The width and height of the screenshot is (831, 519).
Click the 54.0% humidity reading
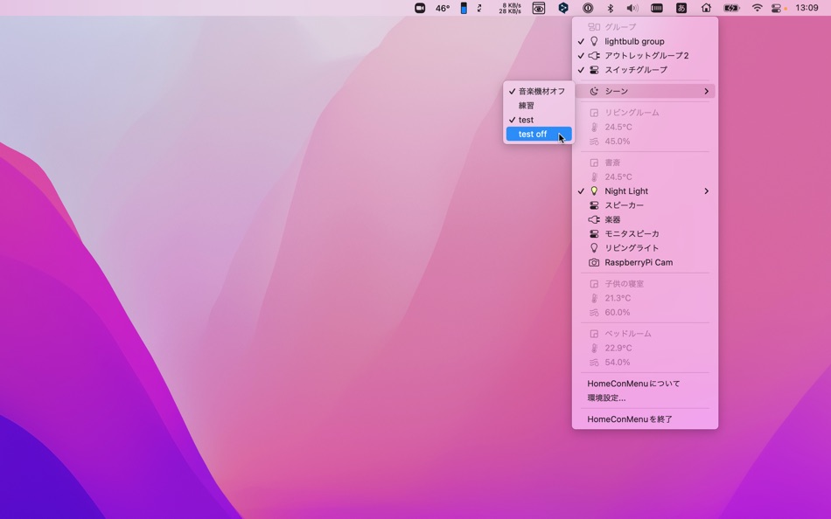[x=645, y=363]
